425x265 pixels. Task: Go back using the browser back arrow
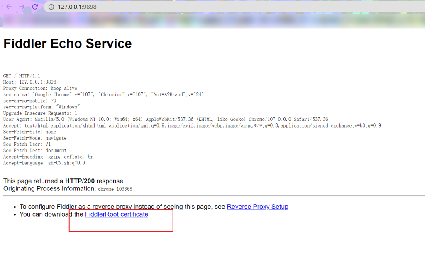9,7
